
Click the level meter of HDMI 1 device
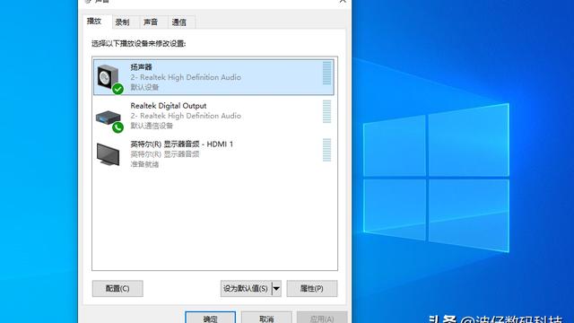click(x=326, y=150)
